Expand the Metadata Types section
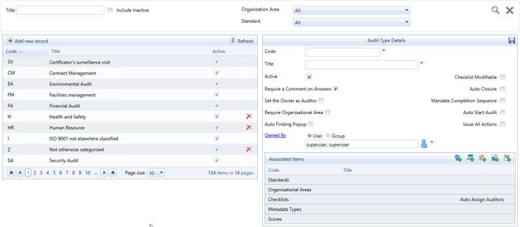Image resolution: width=520 pixels, height=227 pixels. point(389,209)
